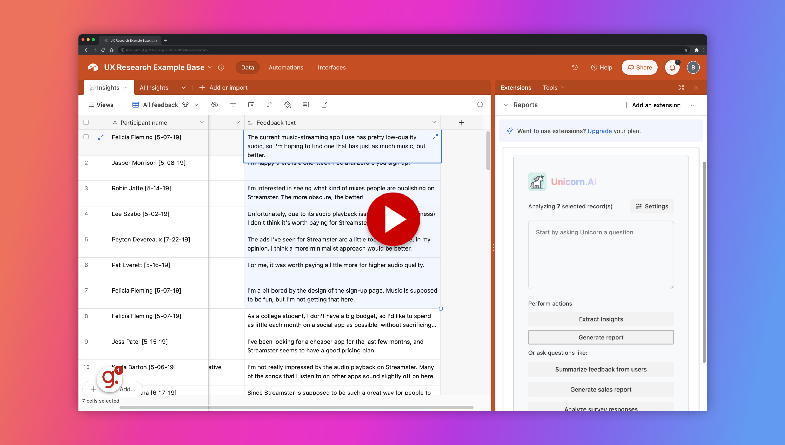Bookmark the page with star icon
Screen dimensions: 785x445
[686, 50]
